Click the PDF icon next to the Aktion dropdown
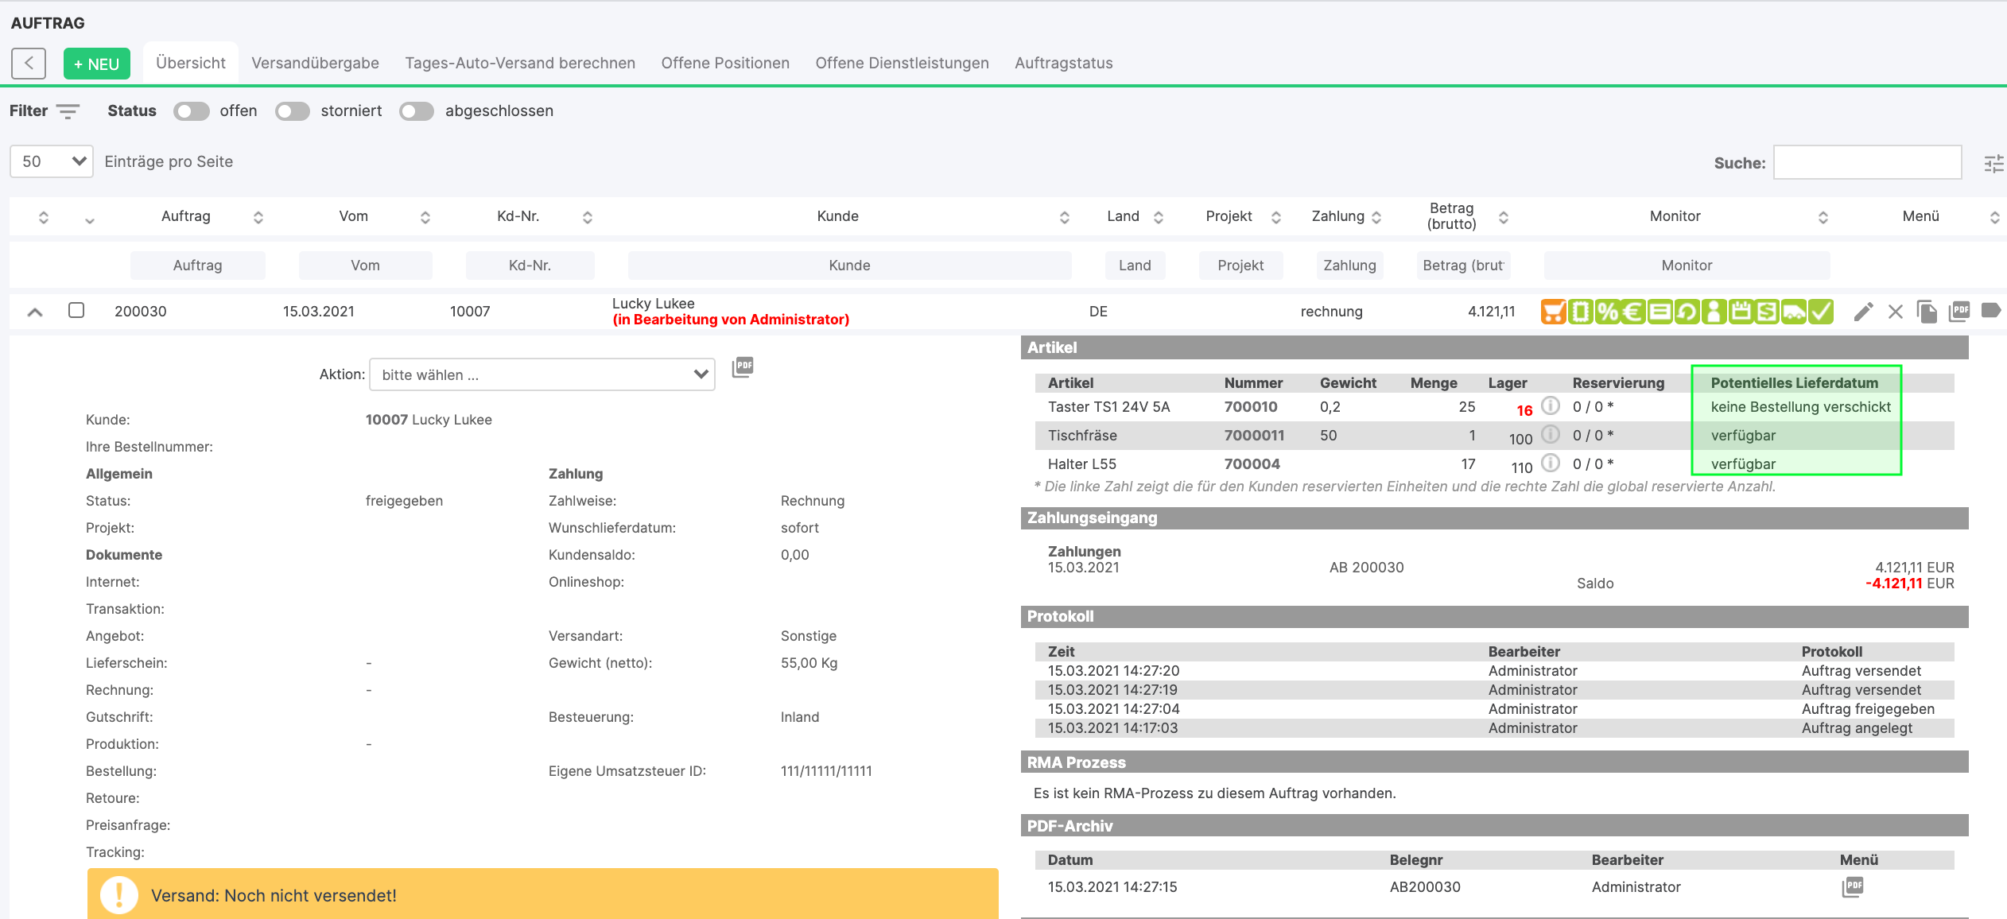 coord(743,367)
